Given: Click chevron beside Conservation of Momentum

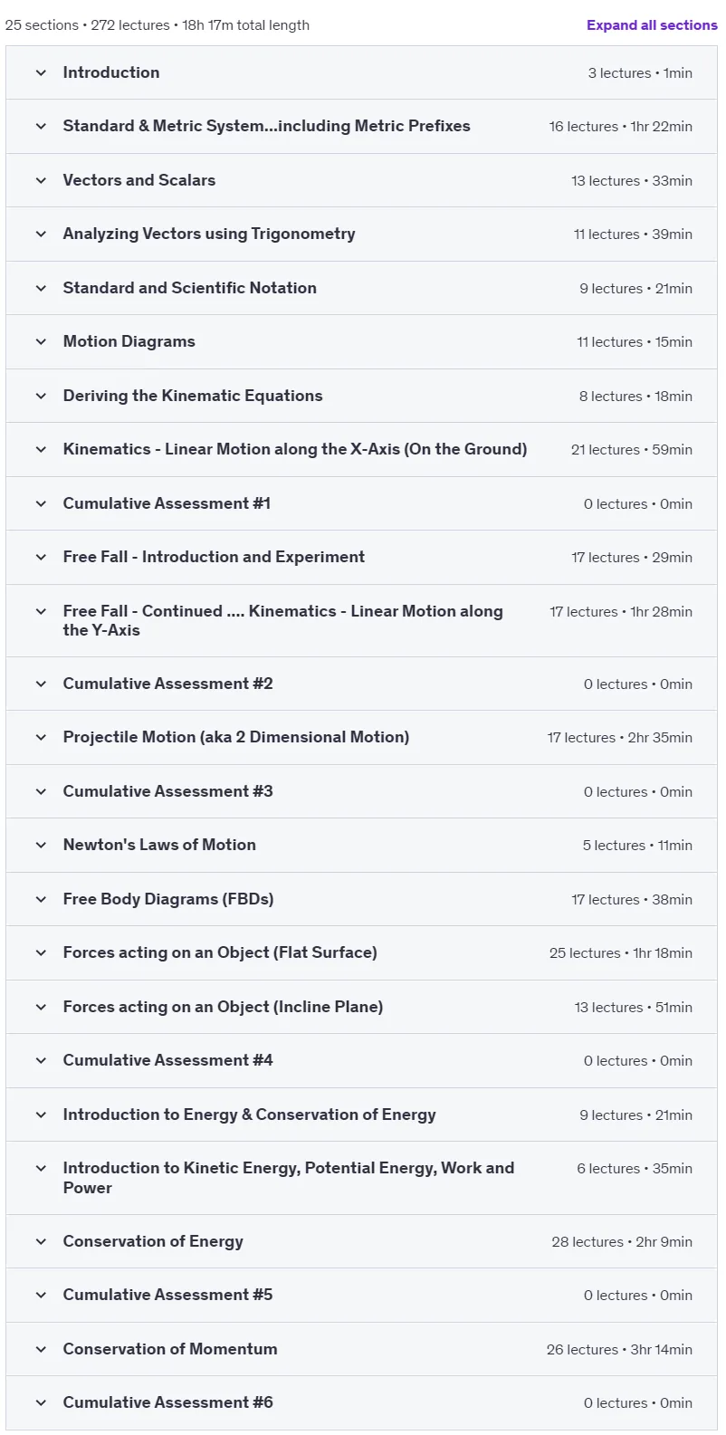Looking at the screenshot, I should (x=41, y=1349).
